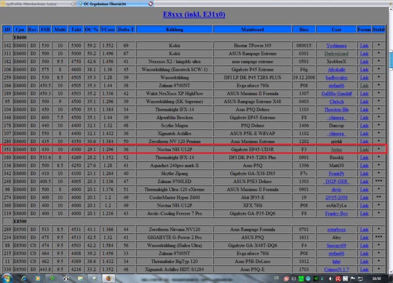Select the cell Zerotherm Nirvana NV120

pyautogui.click(x=174, y=230)
